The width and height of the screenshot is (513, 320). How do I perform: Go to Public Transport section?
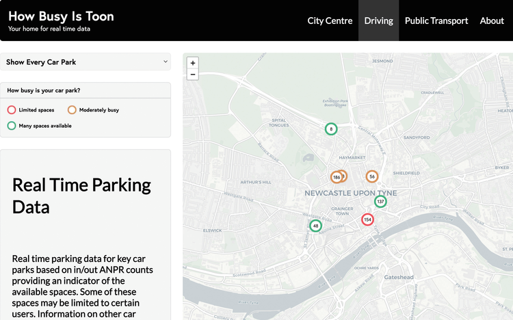436,21
